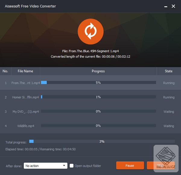Click the Running state of Homer file
Image resolution: width=181 pixels, height=175 pixels.
[169, 97]
